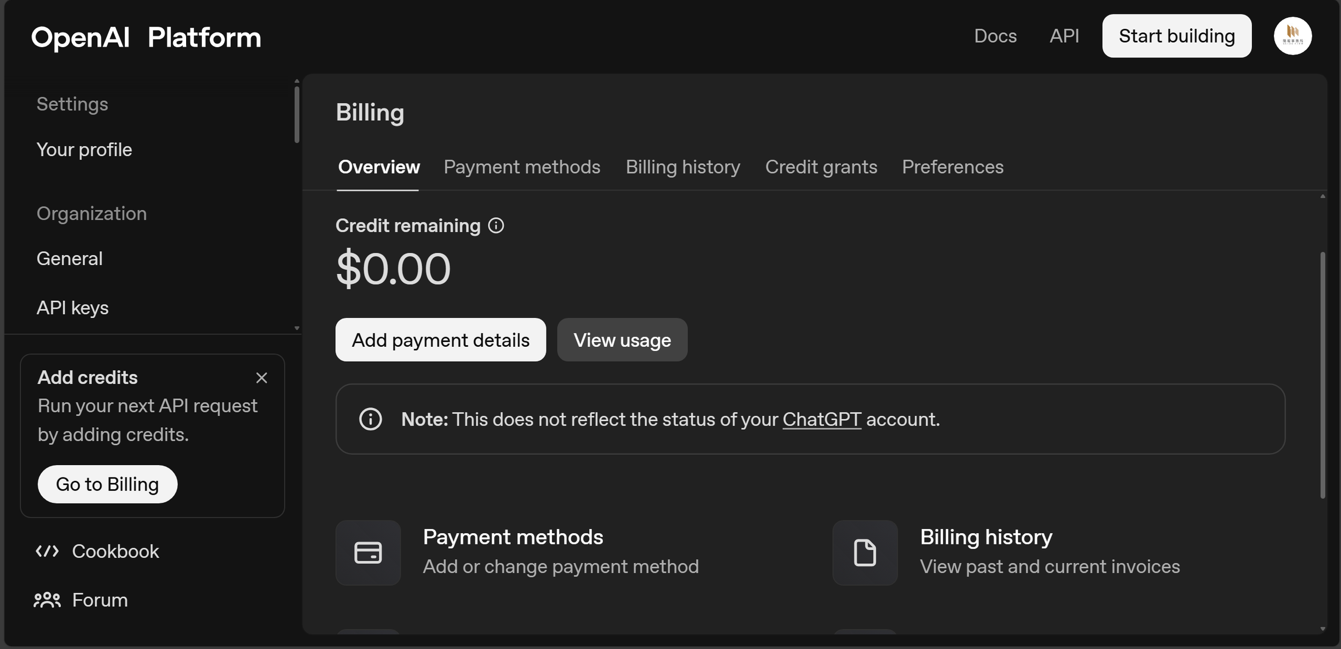Click Go to Billing button
Image resolution: width=1341 pixels, height=649 pixels.
click(107, 484)
